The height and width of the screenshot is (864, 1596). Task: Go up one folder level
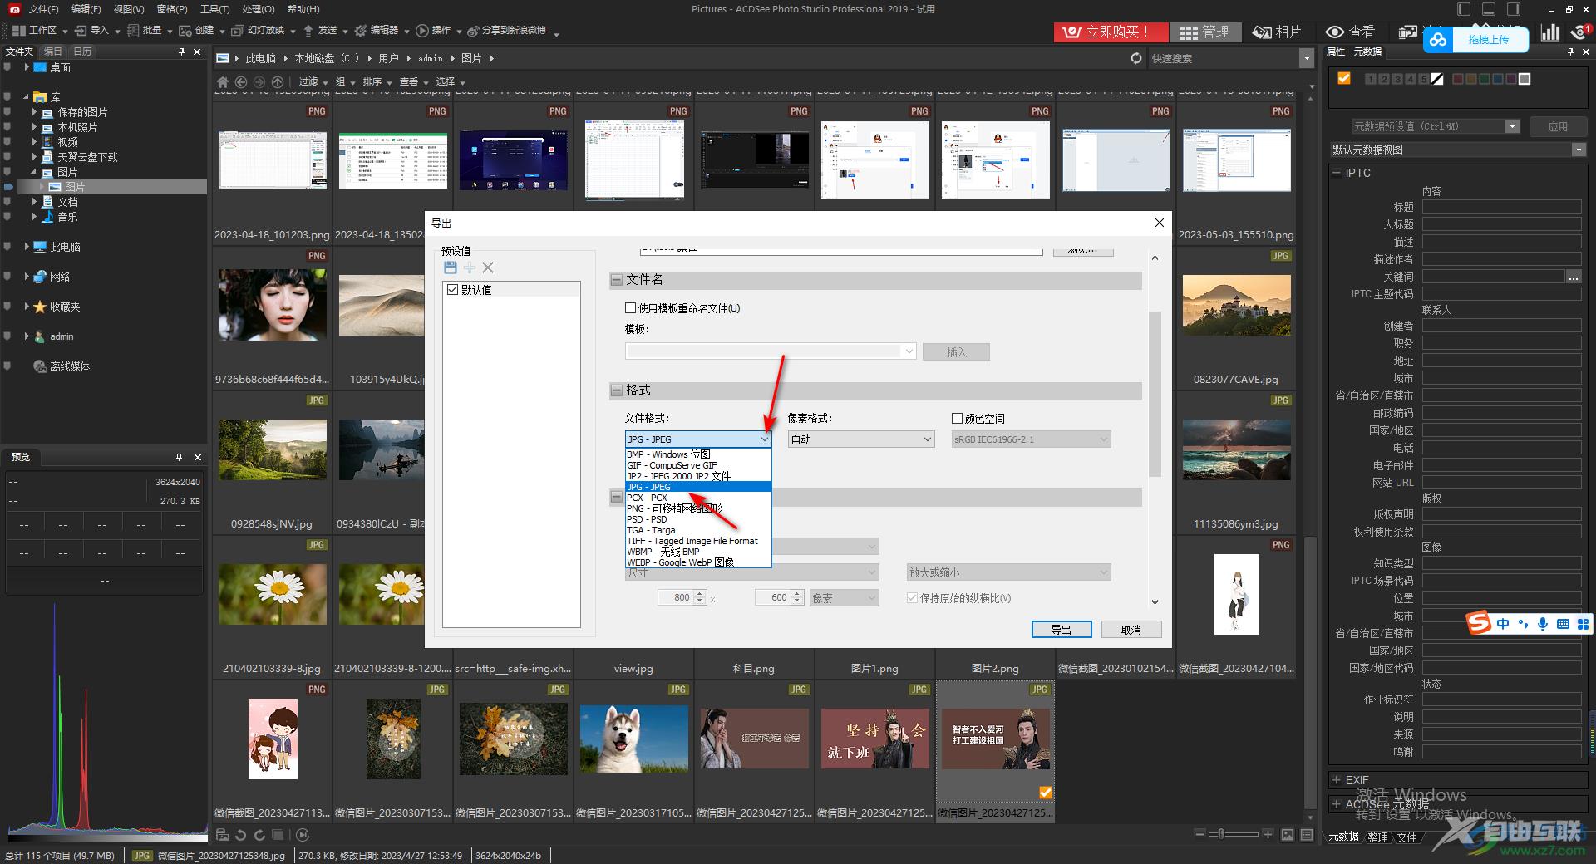[x=278, y=81]
